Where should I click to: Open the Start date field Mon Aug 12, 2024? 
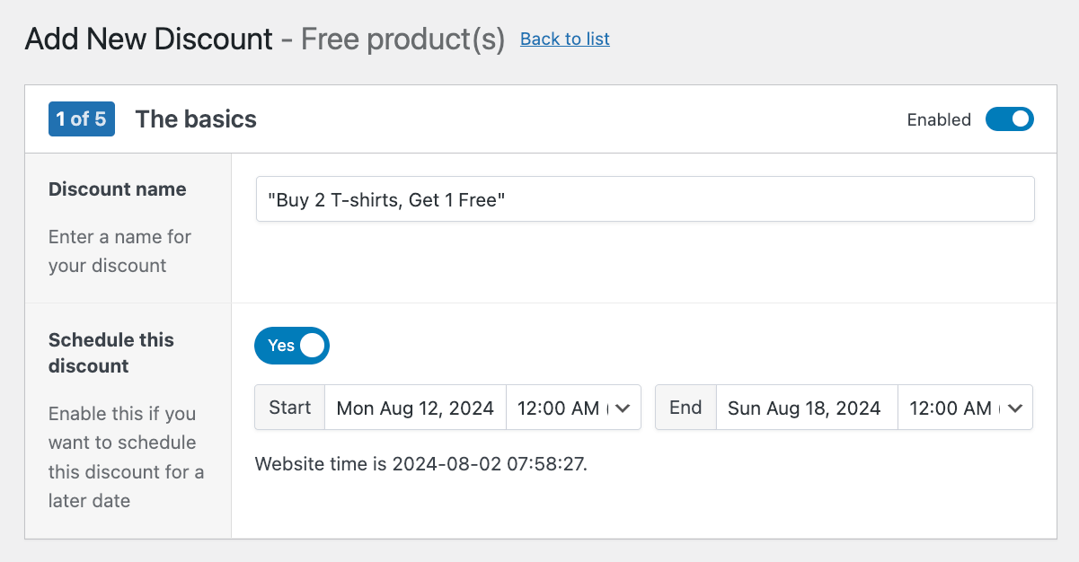415,408
